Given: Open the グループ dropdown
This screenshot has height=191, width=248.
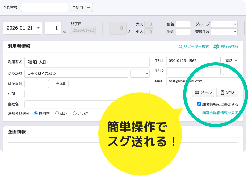Looking at the screenshot, I should point(224,24).
